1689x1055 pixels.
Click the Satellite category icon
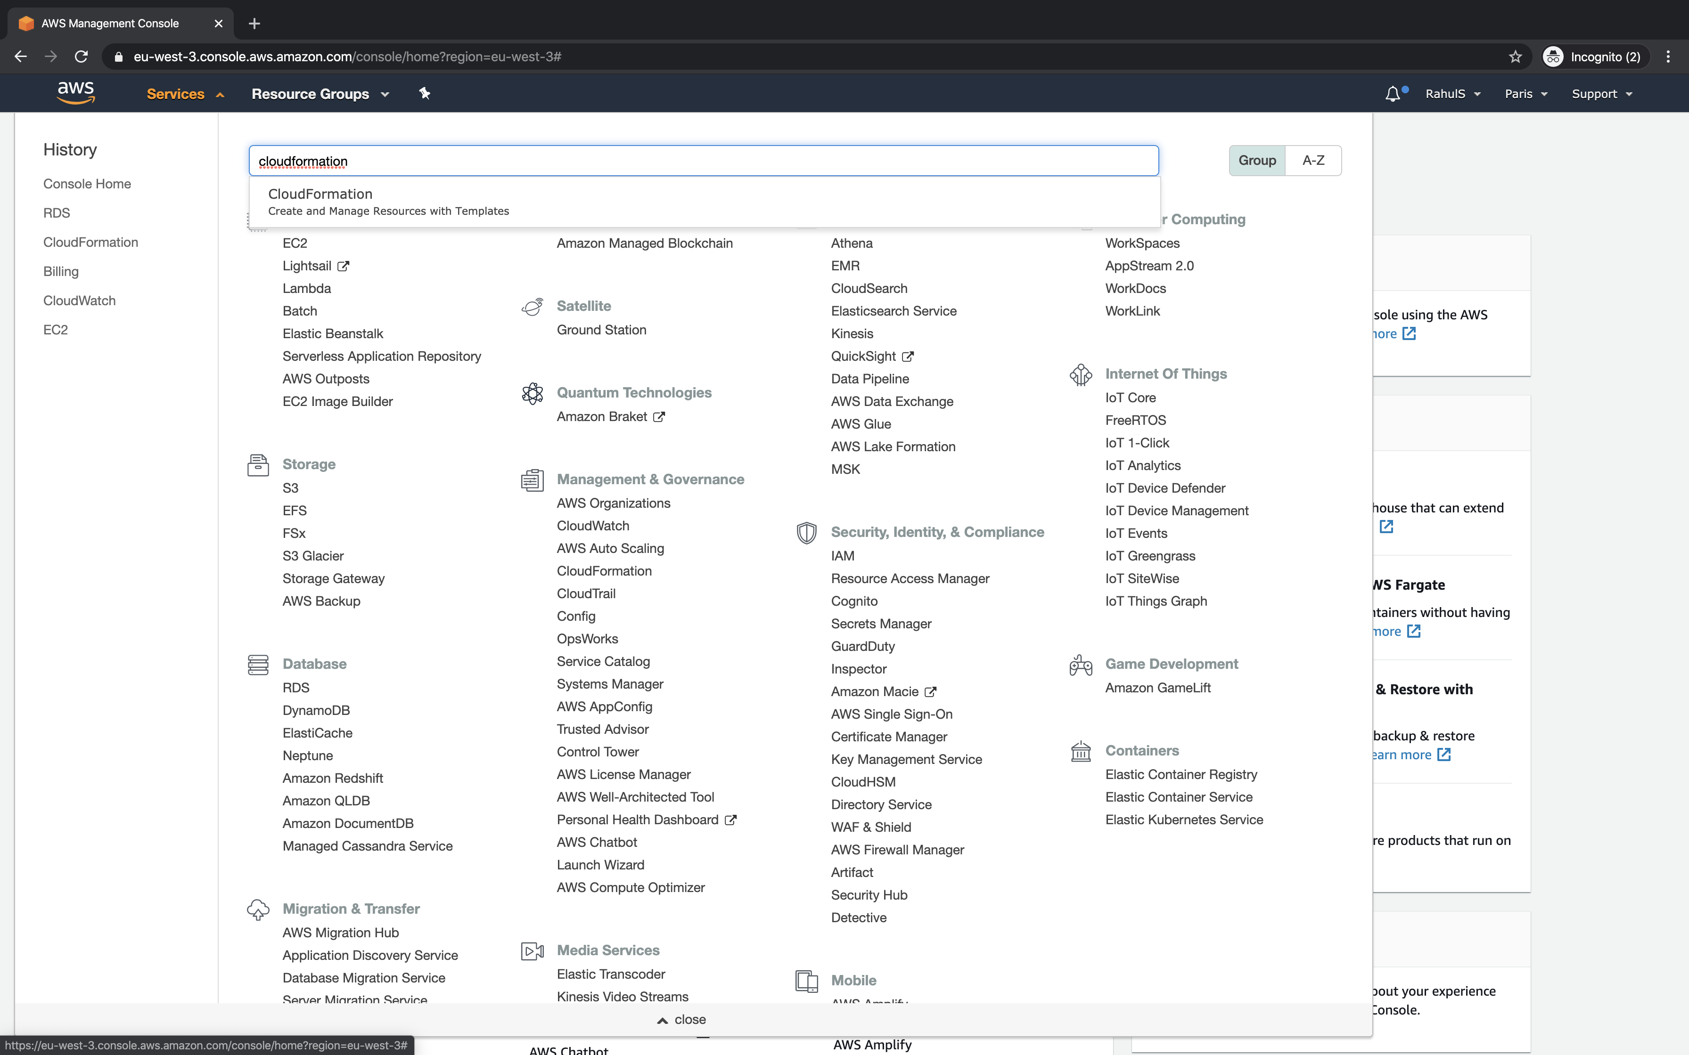533,306
